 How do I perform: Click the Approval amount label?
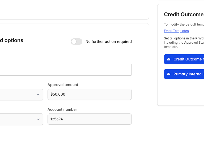click(x=63, y=85)
